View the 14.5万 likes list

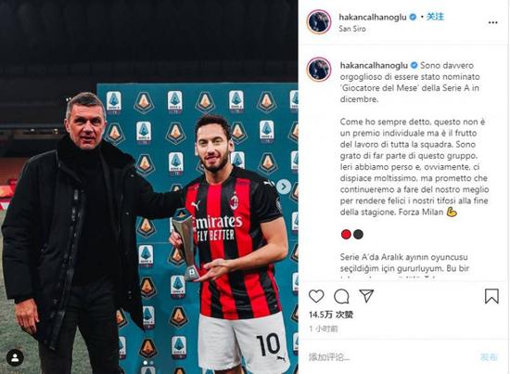coord(331,315)
